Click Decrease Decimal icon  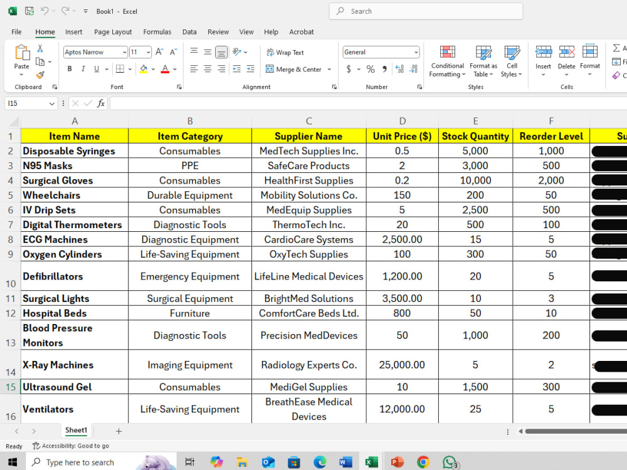(413, 69)
